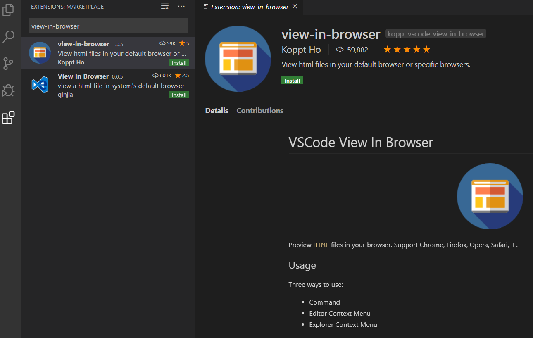The width and height of the screenshot is (533, 338).
Task: Click the HTML link in description
Action: pos(321,245)
